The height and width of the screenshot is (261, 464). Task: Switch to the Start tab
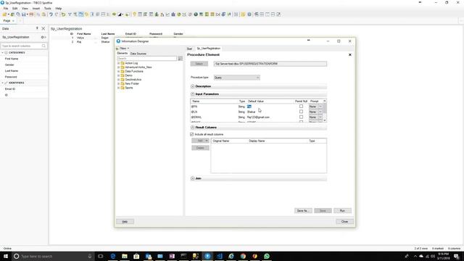[x=189, y=49]
